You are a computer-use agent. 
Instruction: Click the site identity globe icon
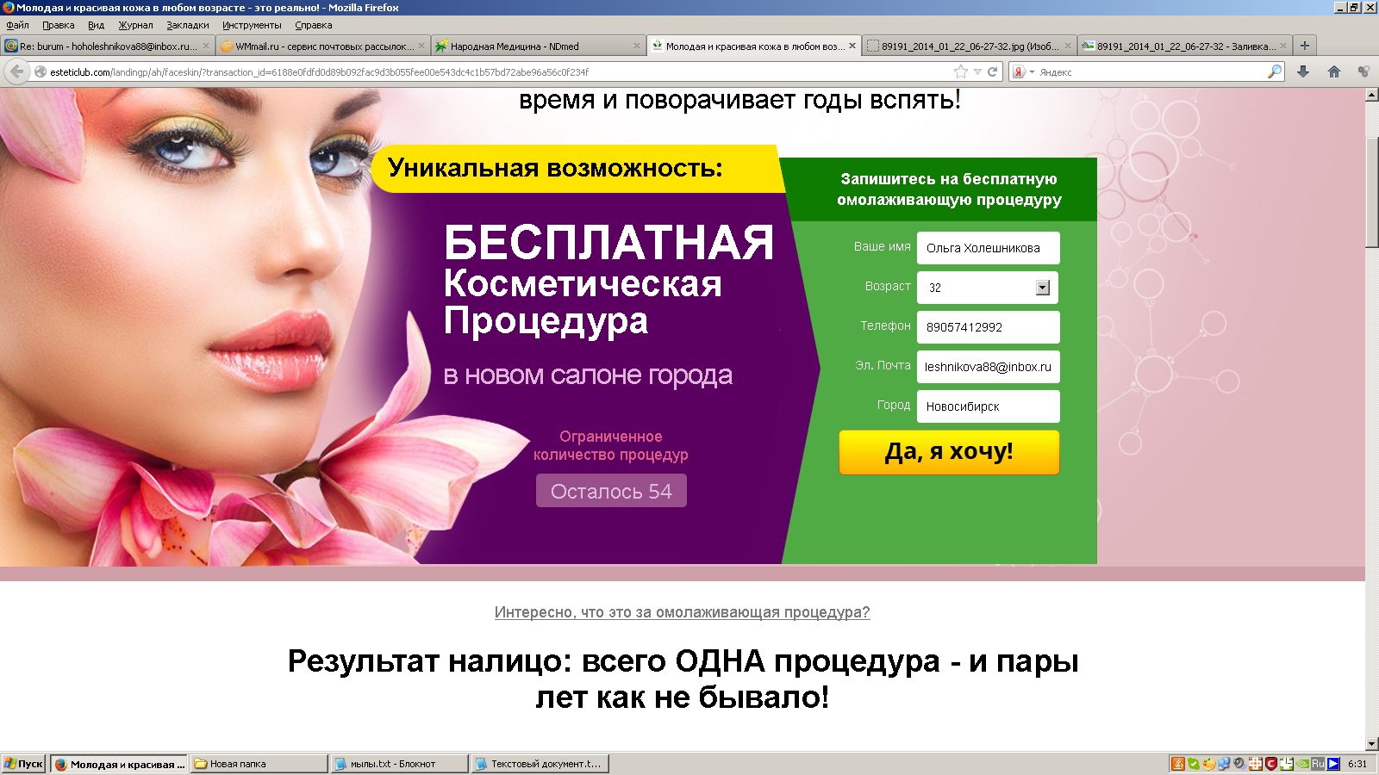[x=40, y=72]
